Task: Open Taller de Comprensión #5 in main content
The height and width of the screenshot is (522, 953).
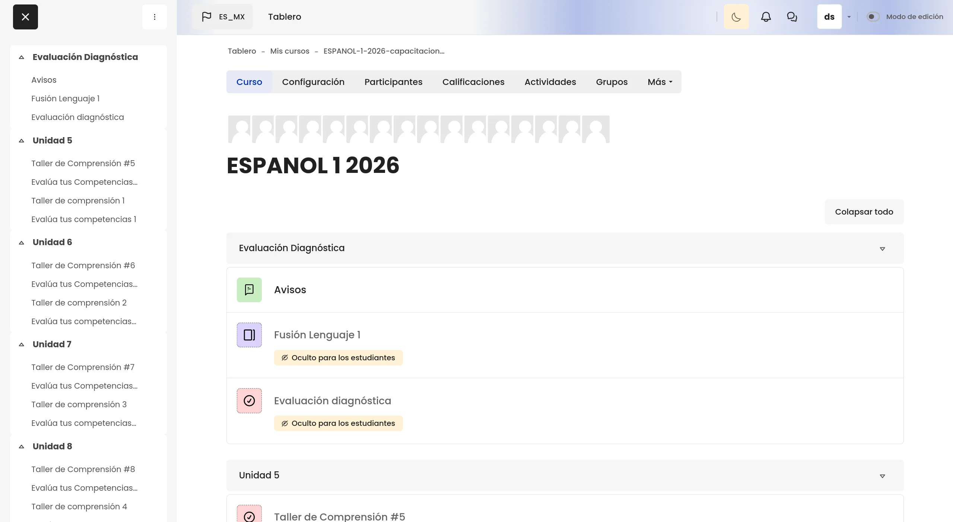Action: tap(340, 516)
